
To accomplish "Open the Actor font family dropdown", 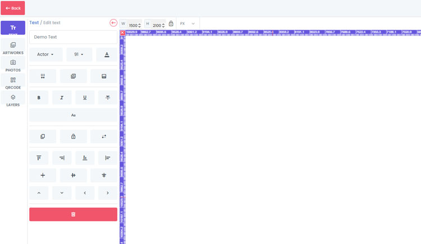I will pyautogui.click(x=46, y=54).
